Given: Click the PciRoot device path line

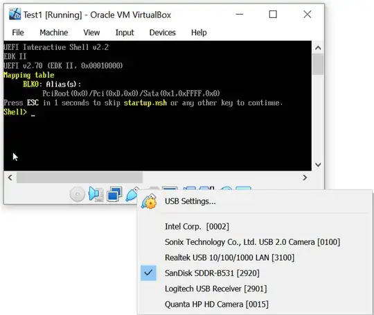Looking at the screenshot, I should tap(131, 94).
